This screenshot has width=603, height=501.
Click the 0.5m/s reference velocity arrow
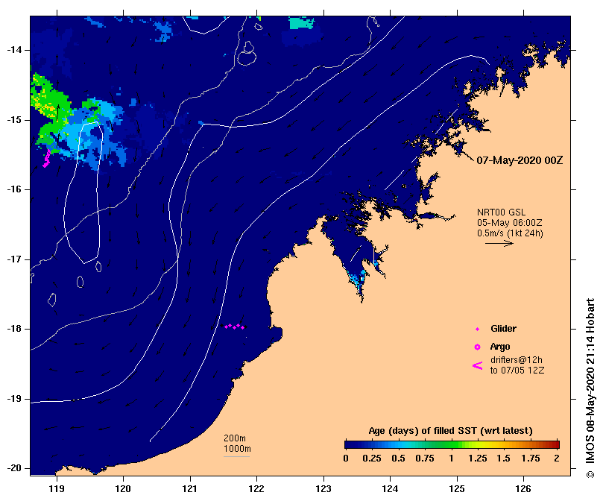coord(499,243)
